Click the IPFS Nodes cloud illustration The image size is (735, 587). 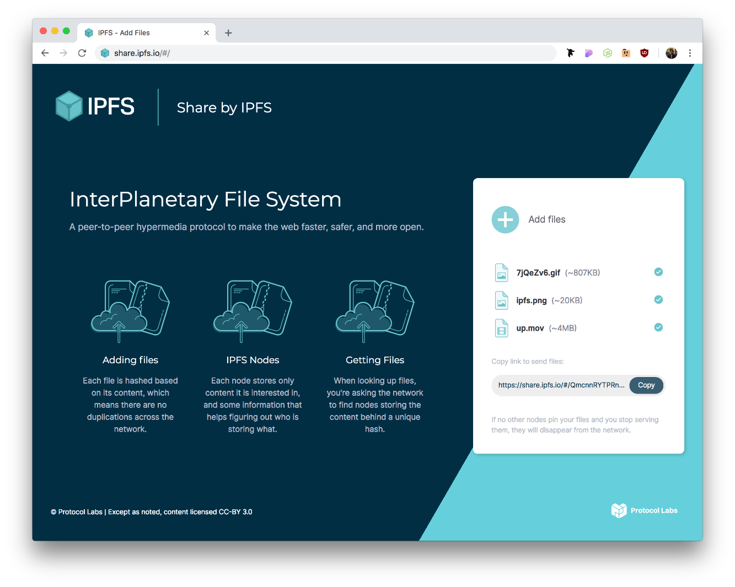coord(253,311)
